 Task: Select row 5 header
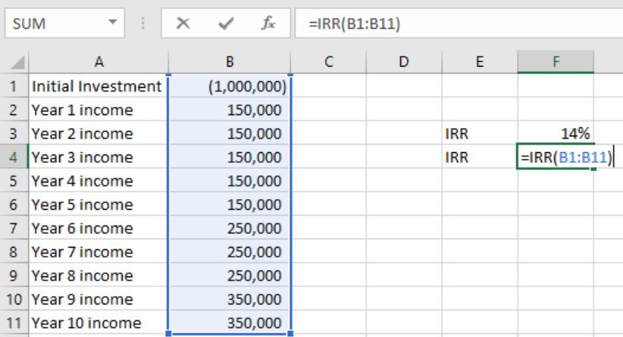coord(14,180)
